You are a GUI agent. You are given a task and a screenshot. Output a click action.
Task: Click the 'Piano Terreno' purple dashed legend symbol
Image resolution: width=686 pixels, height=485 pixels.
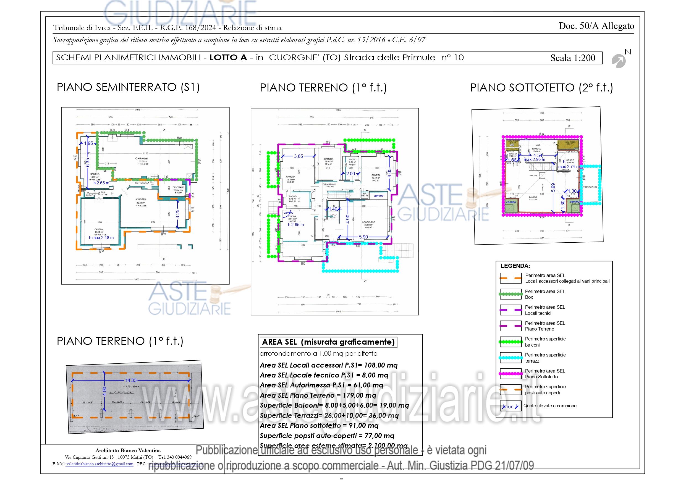510,326
